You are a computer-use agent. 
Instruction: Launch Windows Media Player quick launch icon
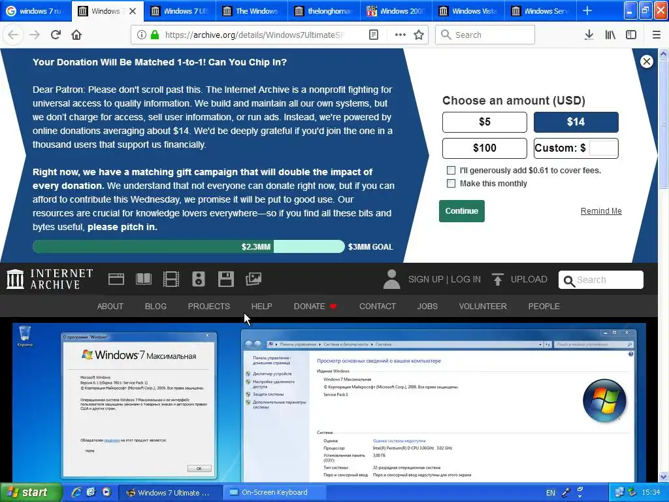106,492
